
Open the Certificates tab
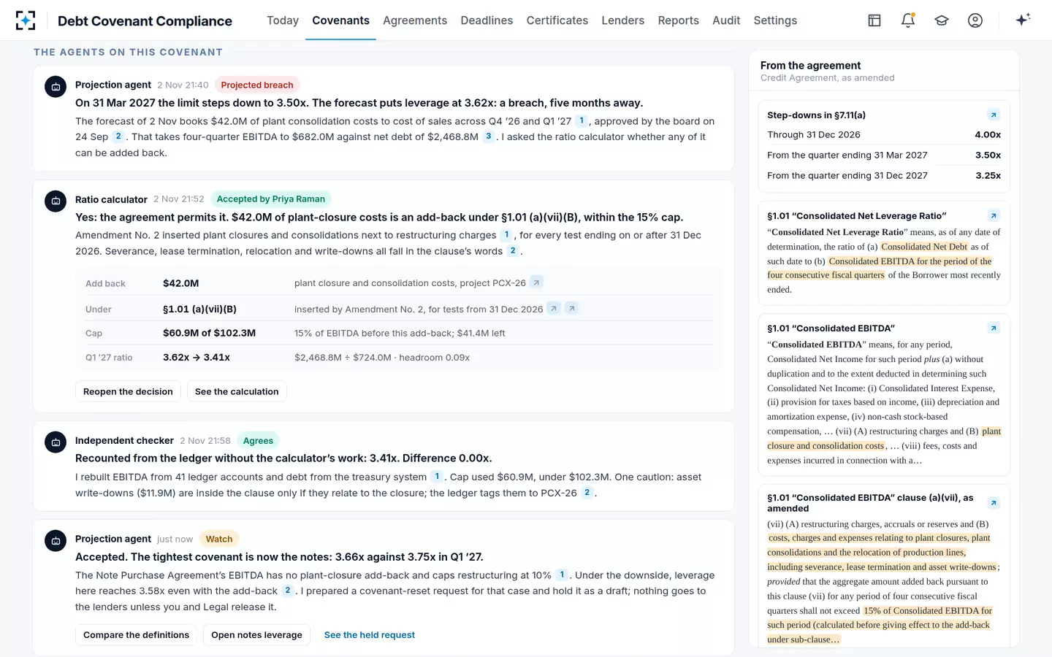pyautogui.click(x=557, y=20)
